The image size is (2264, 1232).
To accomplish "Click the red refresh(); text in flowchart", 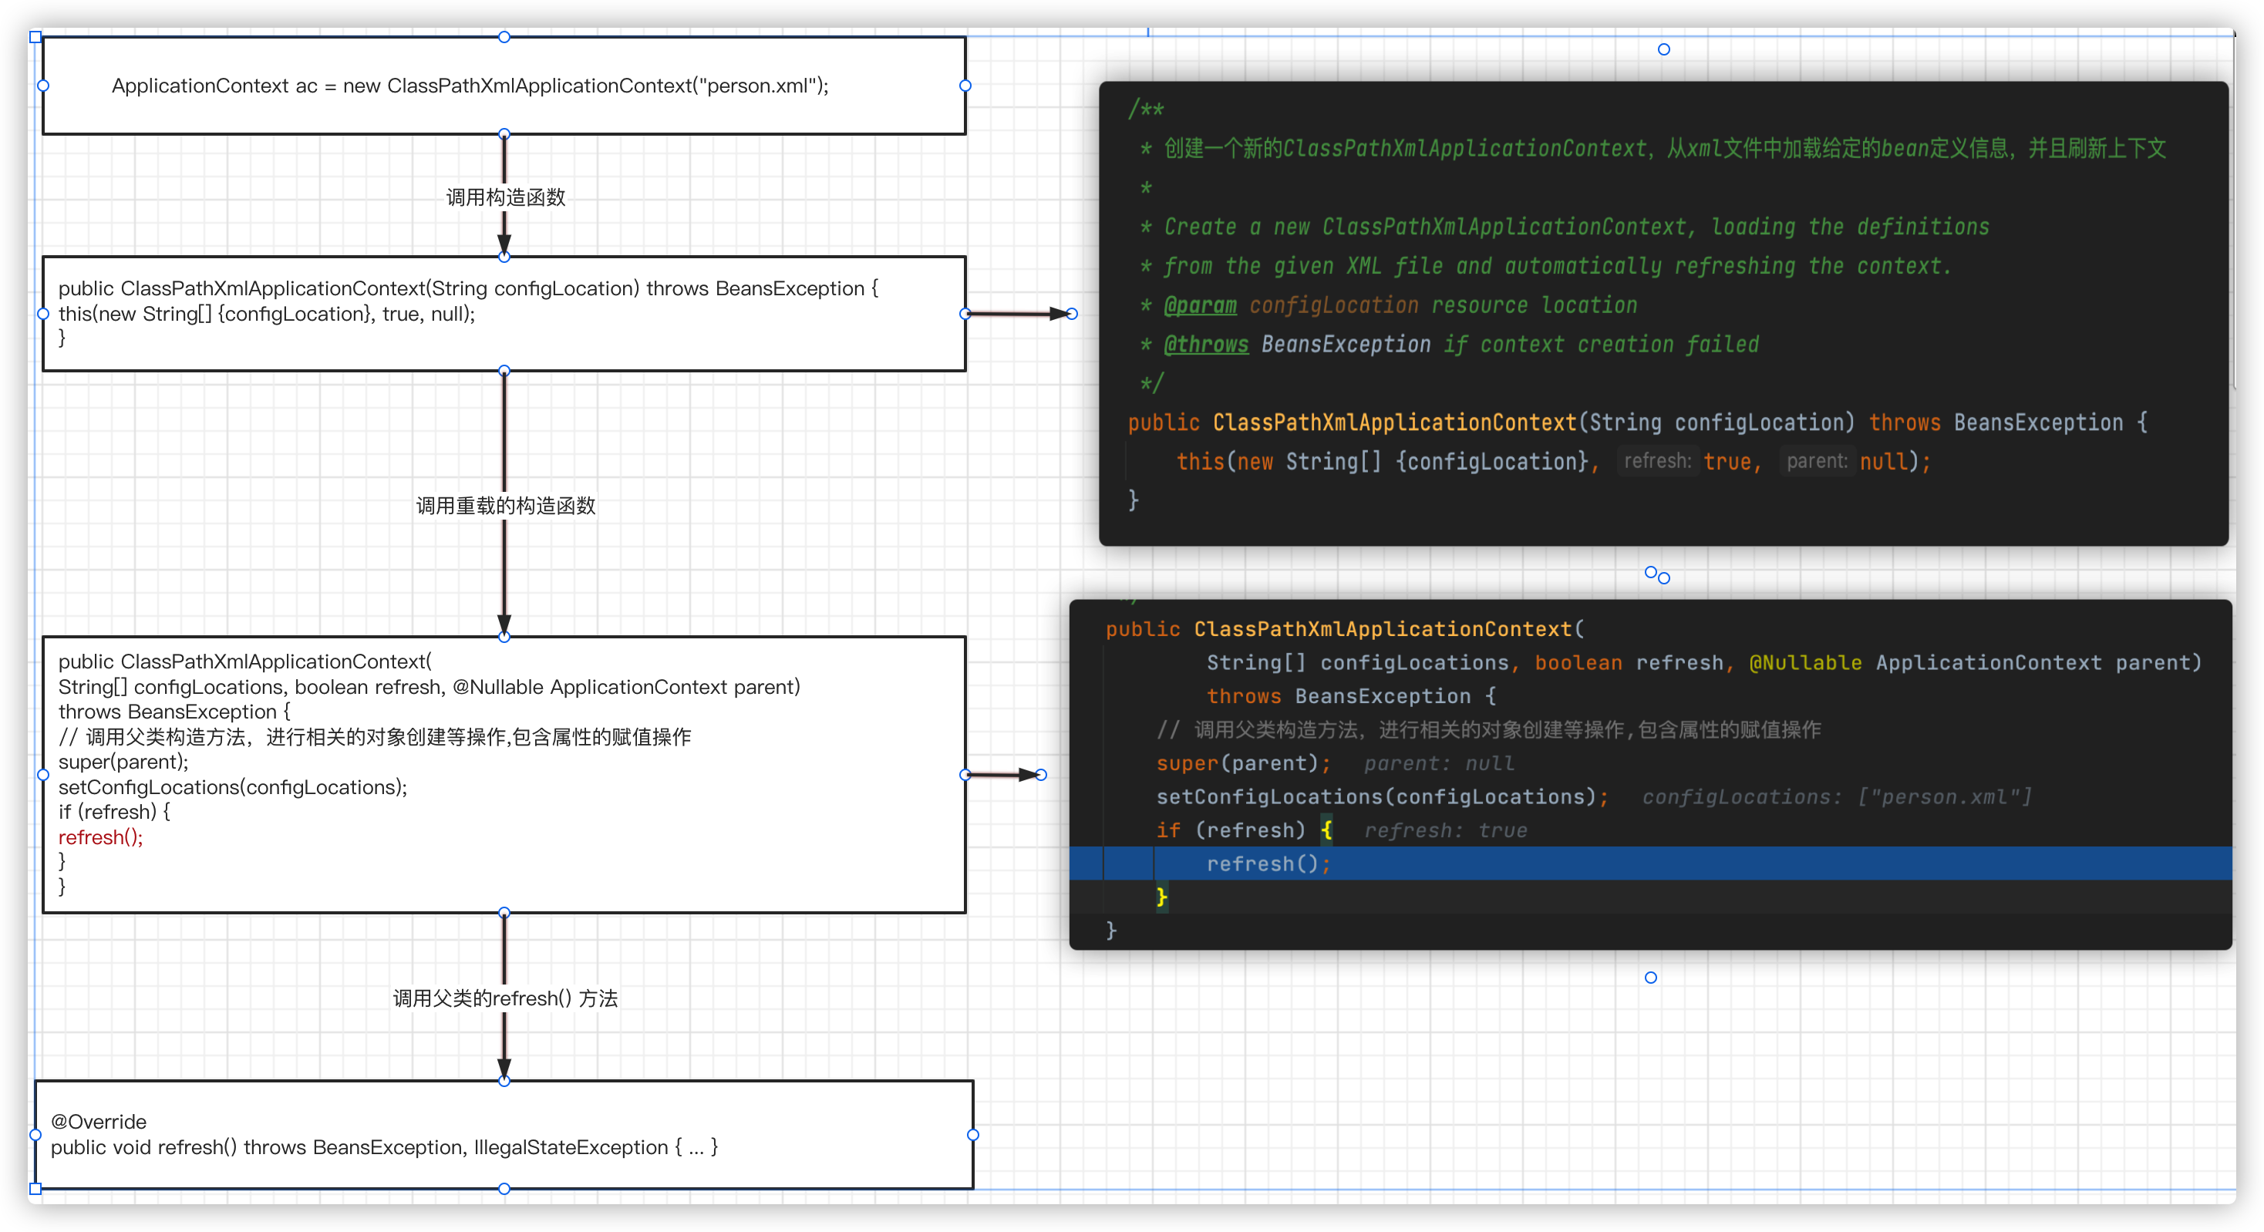I will [100, 836].
